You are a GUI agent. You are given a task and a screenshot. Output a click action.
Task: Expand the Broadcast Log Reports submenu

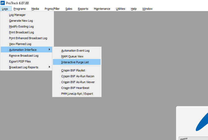click(26, 67)
